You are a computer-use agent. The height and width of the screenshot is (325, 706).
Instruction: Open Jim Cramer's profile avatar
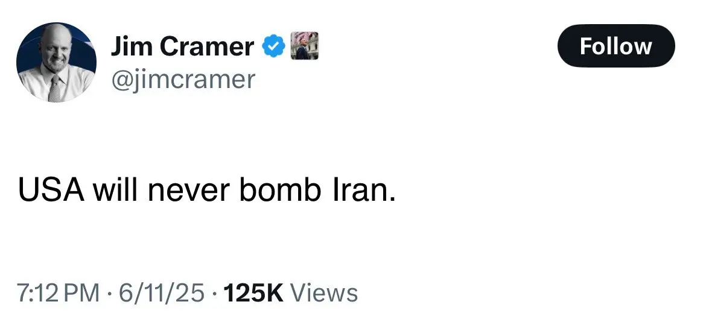click(56, 63)
